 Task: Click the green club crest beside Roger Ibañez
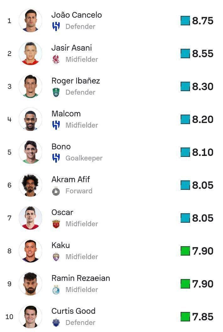pos(56,92)
